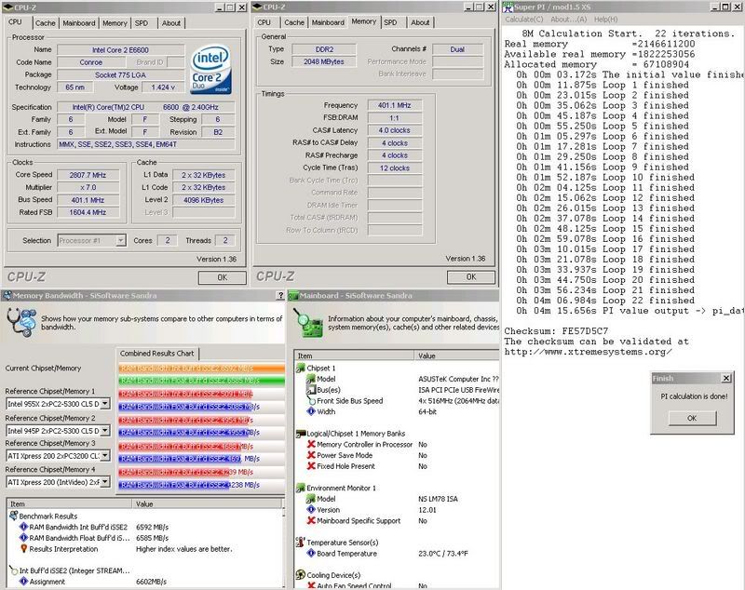
Task: Open About tab in right CPU-Z window
Action: [420, 22]
